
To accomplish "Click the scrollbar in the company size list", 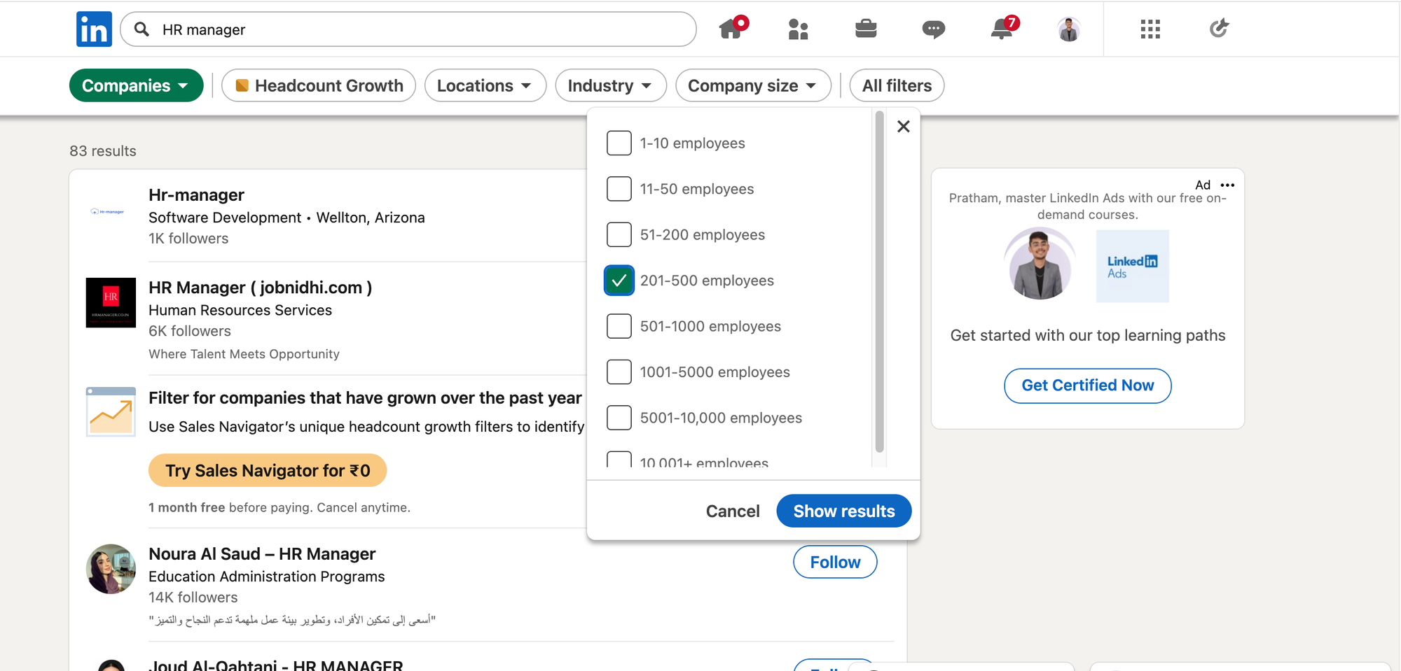I will click(879, 280).
